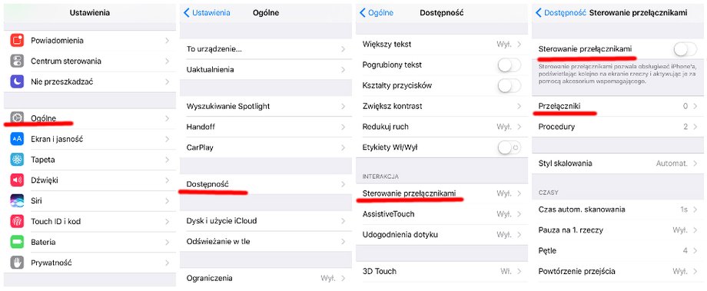Open Dostępność in Ogólne list
This screenshot has width=707, height=291.
266,184
